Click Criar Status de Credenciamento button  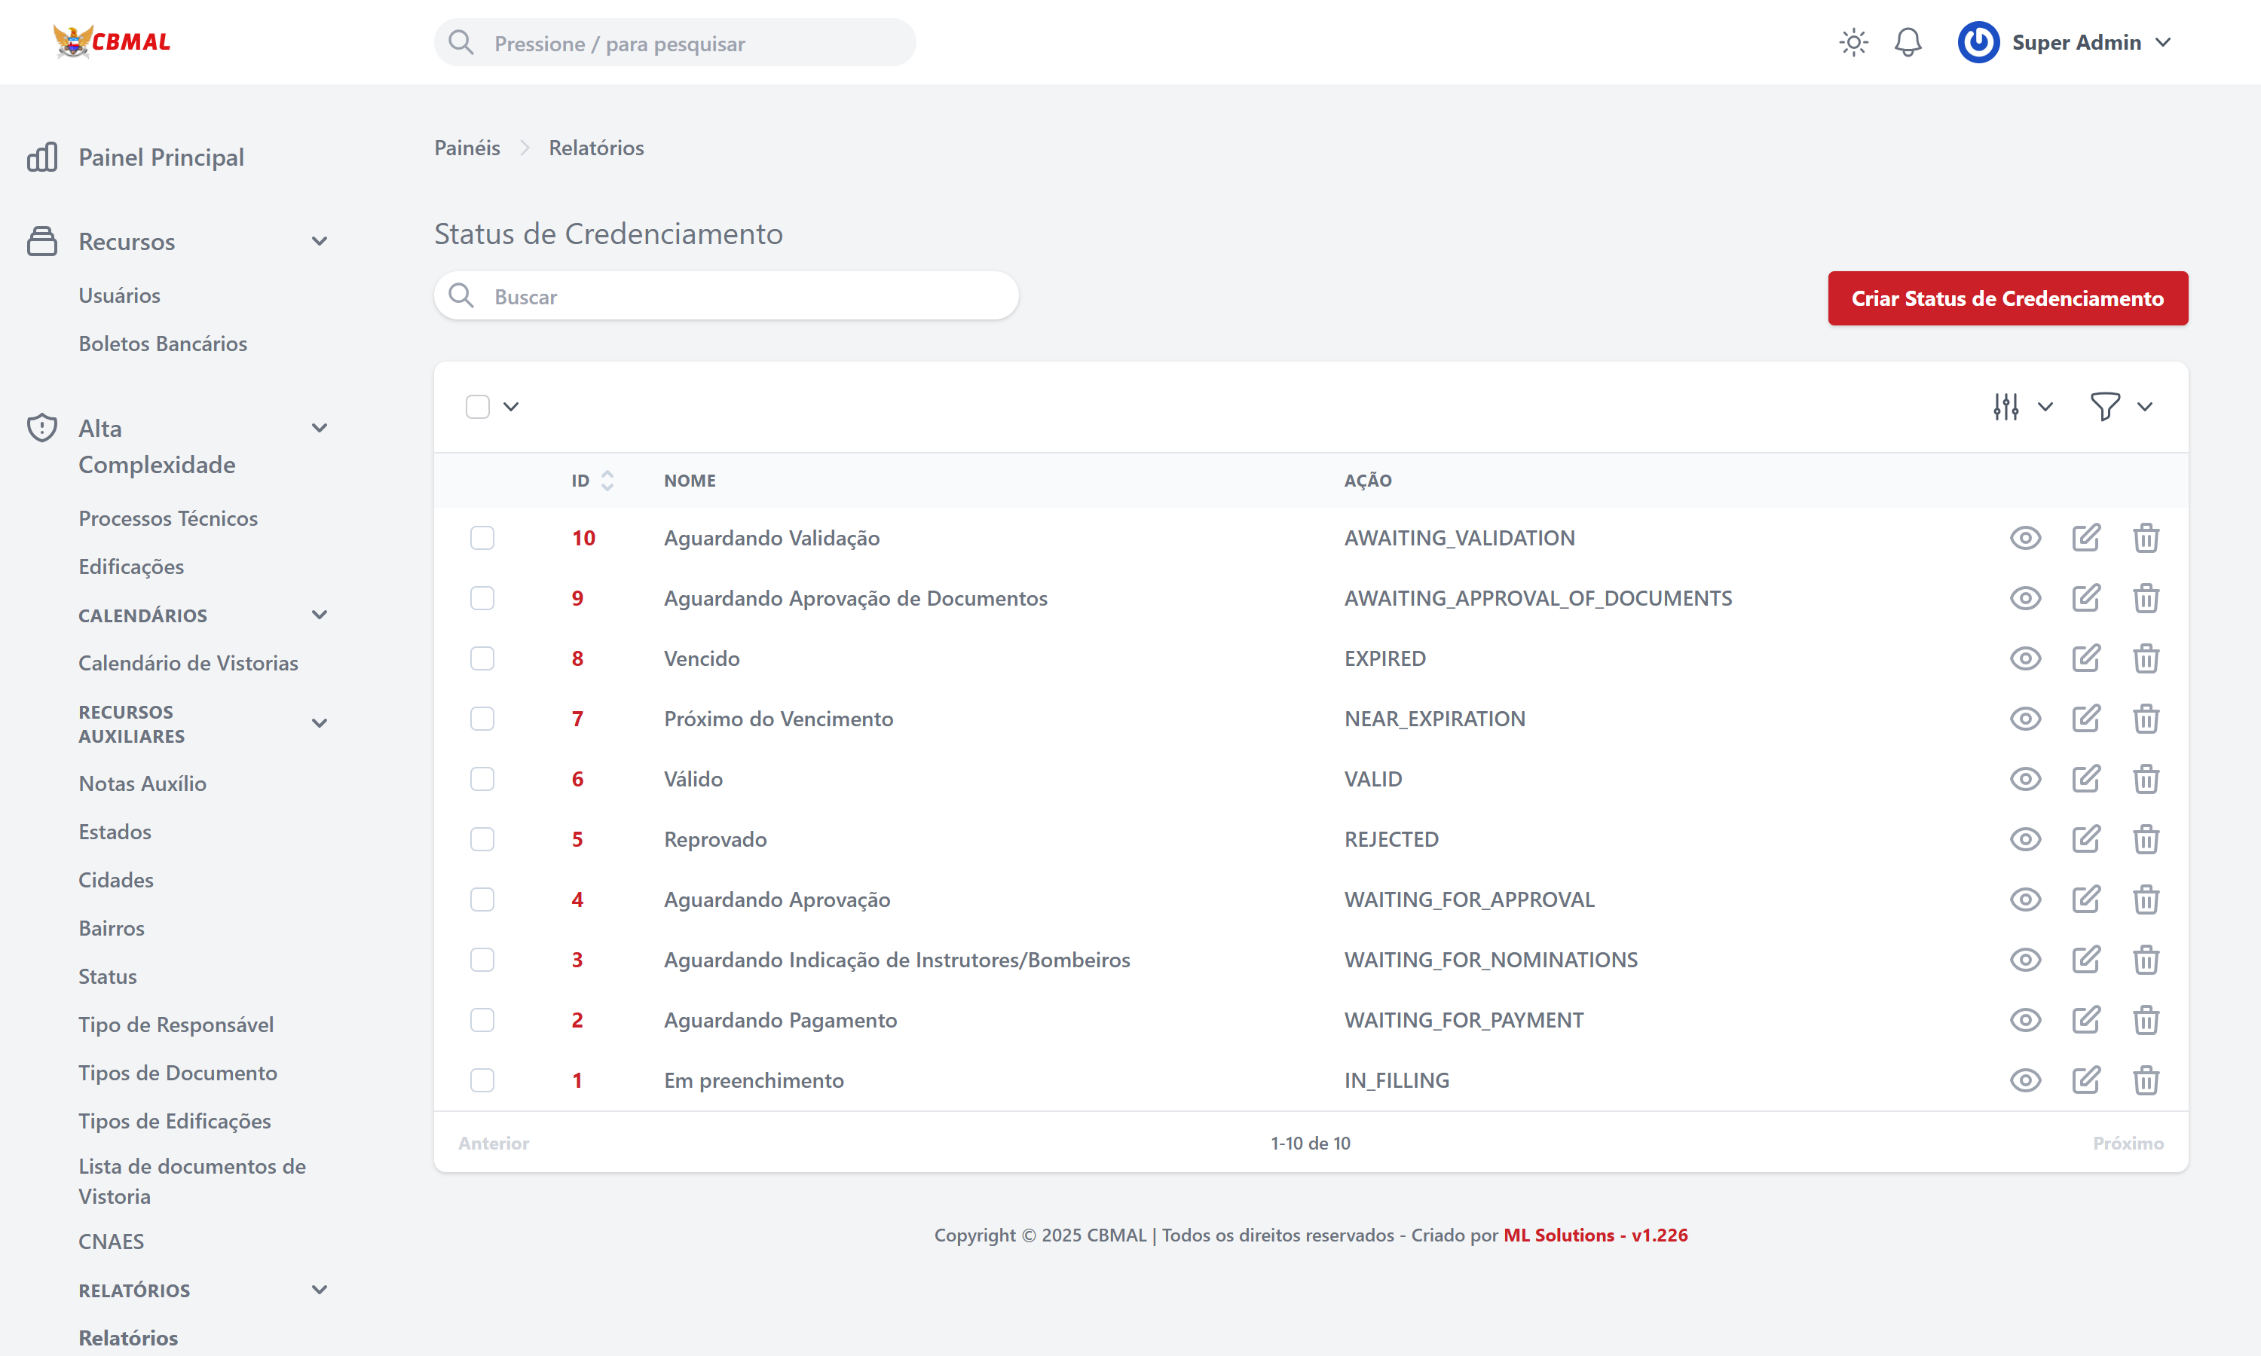(x=2007, y=298)
